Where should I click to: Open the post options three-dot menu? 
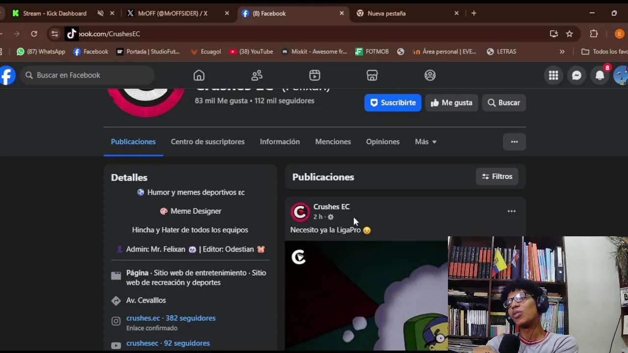(511, 211)
